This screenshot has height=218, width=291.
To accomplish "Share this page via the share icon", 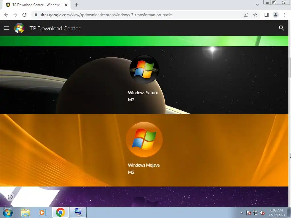I will [246, 15].
